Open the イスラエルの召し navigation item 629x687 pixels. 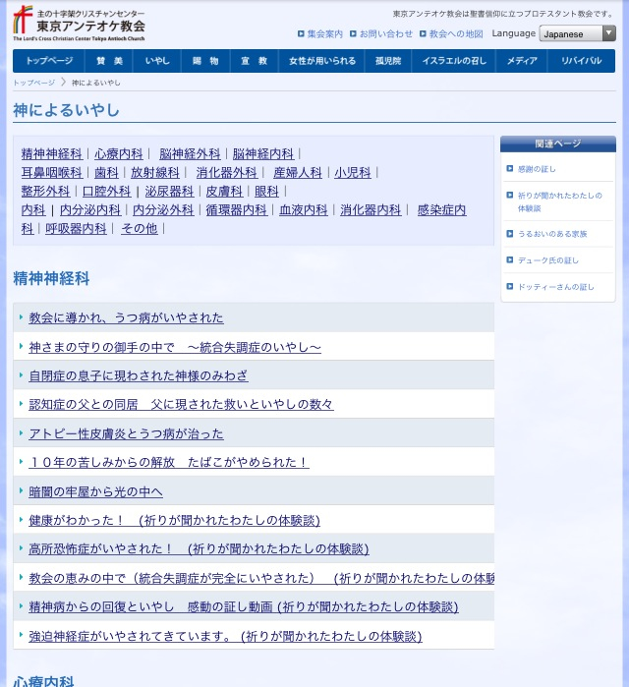453,61
